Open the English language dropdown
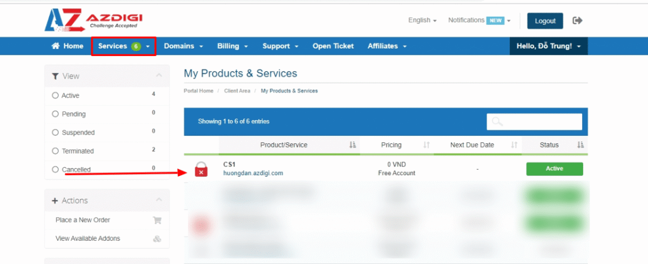Screen dimensions: 648x264 [x=422, y=20]
